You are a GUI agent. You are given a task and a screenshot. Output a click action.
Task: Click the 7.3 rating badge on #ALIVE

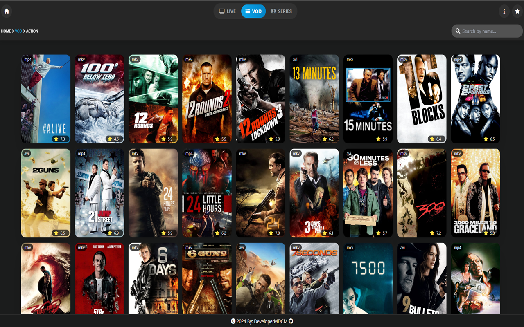[60, 139]
